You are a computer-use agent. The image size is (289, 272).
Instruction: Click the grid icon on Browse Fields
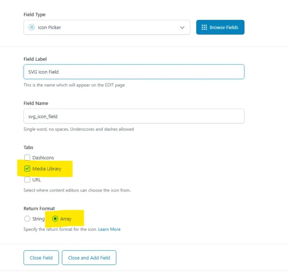(x=204, y=27)
